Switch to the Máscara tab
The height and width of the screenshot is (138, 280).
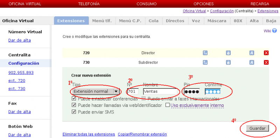217,21
